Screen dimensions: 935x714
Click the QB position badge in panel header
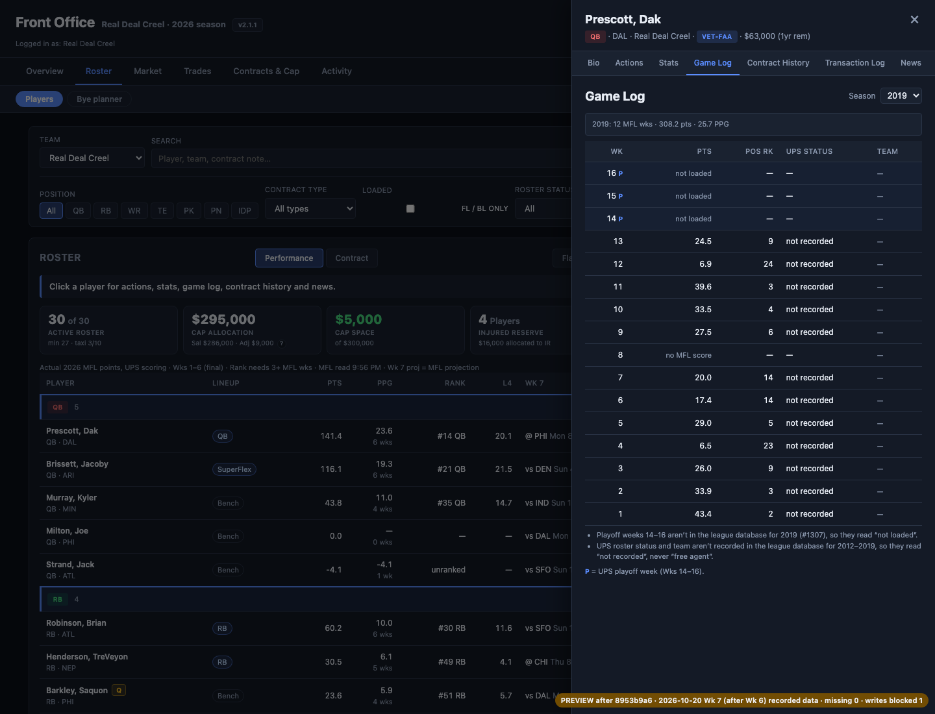pos(595,36)
